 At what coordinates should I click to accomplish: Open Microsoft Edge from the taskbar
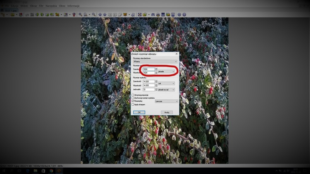[x=28, y=171]
